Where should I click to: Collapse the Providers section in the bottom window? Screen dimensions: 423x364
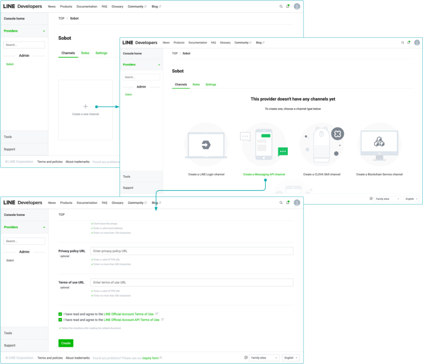(44, 227)
